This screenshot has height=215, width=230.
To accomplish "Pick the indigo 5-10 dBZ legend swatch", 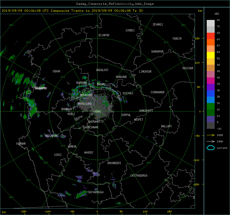I will [x=211, y=119].
